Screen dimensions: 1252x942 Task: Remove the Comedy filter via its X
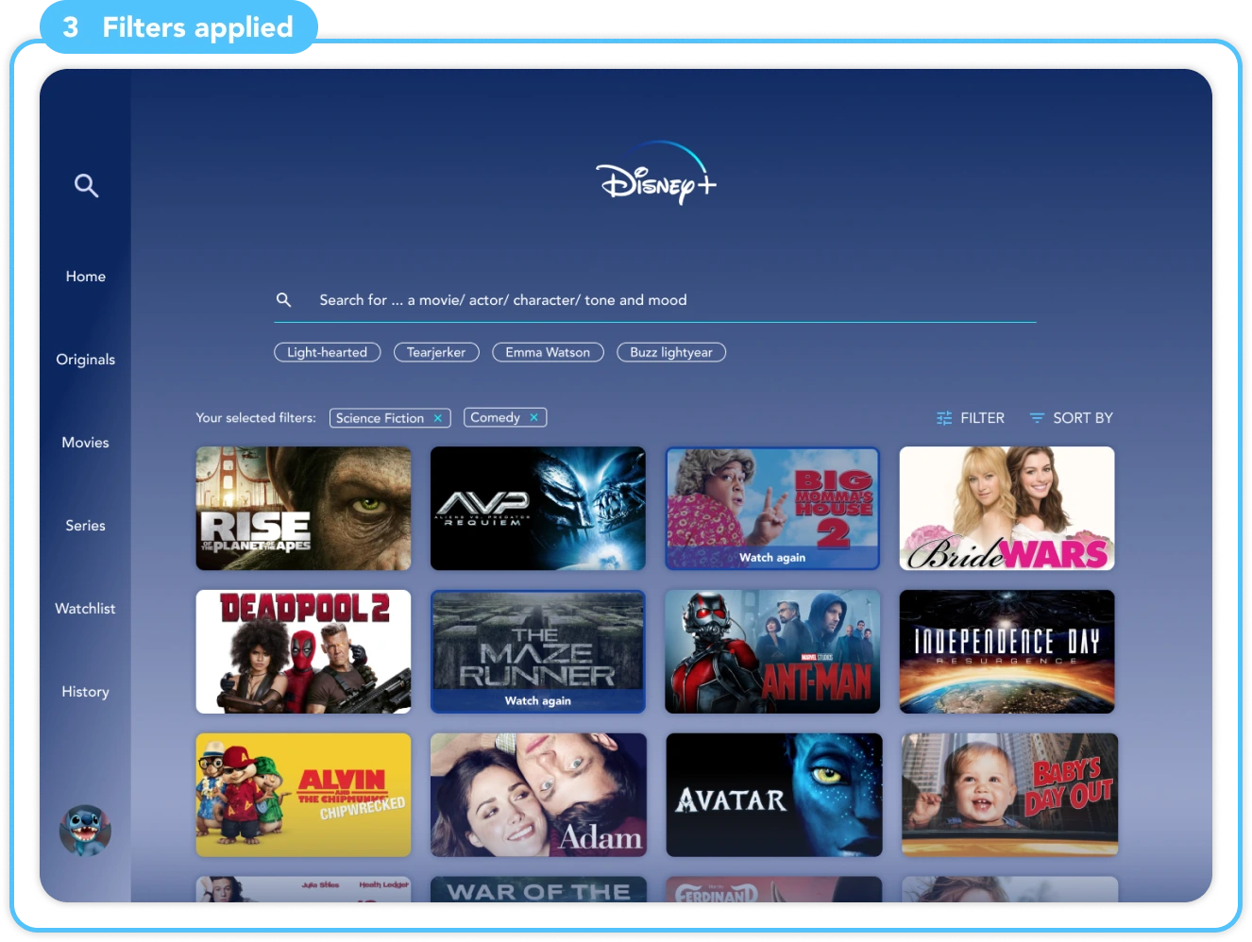click(533, 417)
